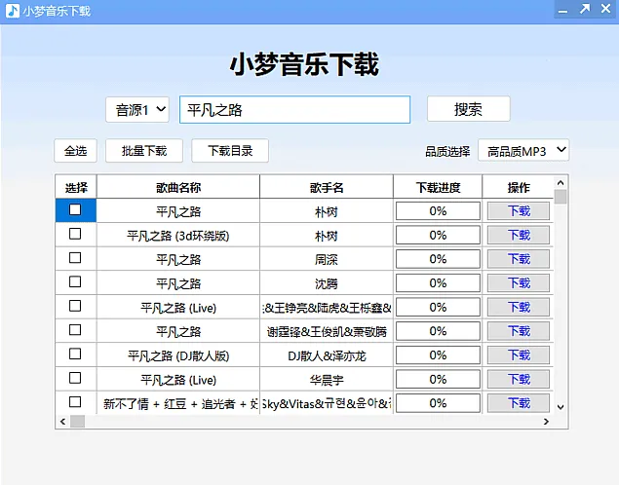619x485 pixels.
Task: Click 下载 for 周深's 平凡之路
Action: (x=519, y=259)
